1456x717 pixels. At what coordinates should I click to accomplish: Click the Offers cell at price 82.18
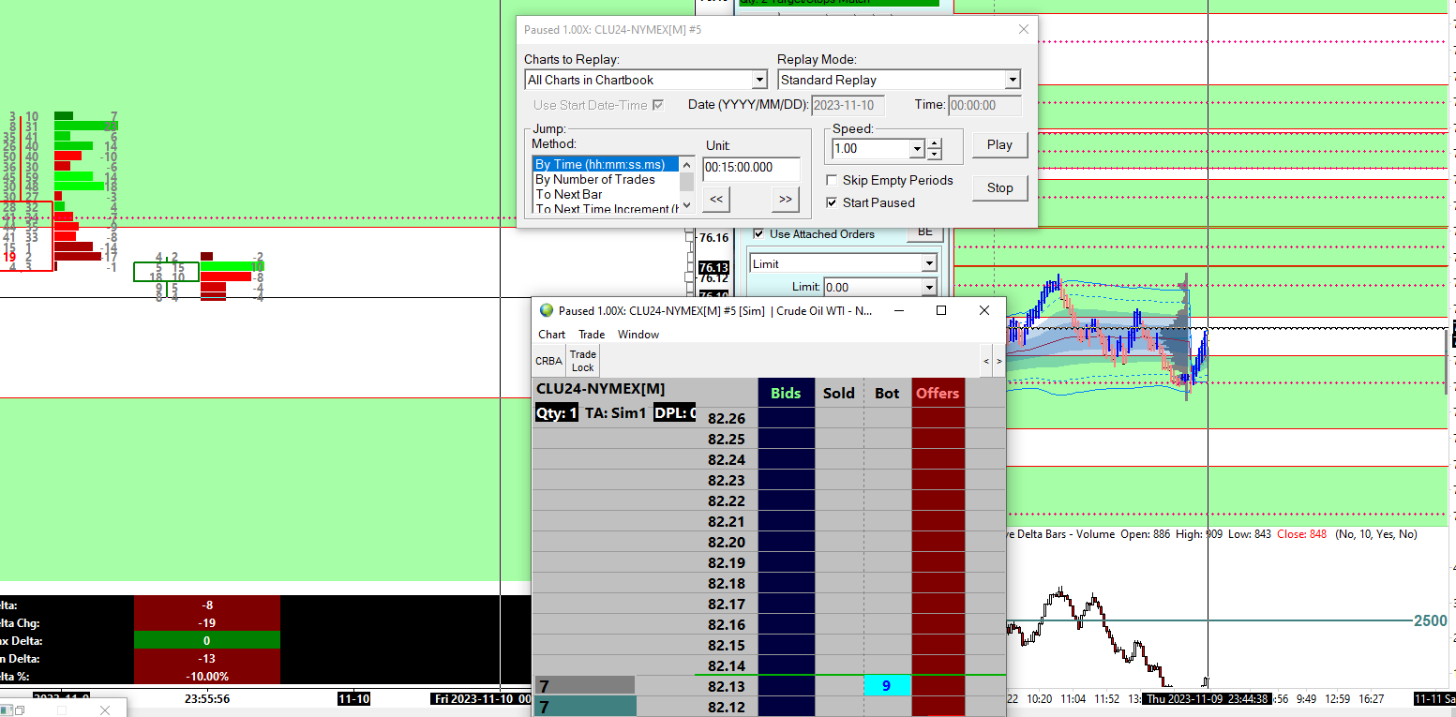click(938, 583)
